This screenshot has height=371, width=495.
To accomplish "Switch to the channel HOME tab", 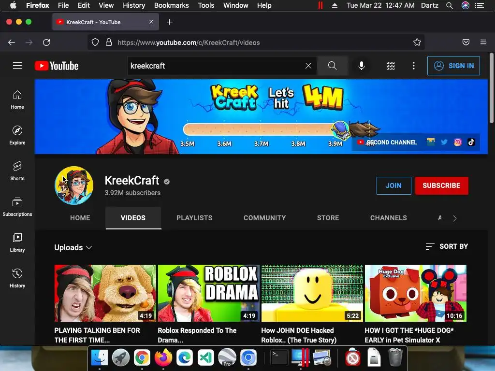I will pos(80,218).
